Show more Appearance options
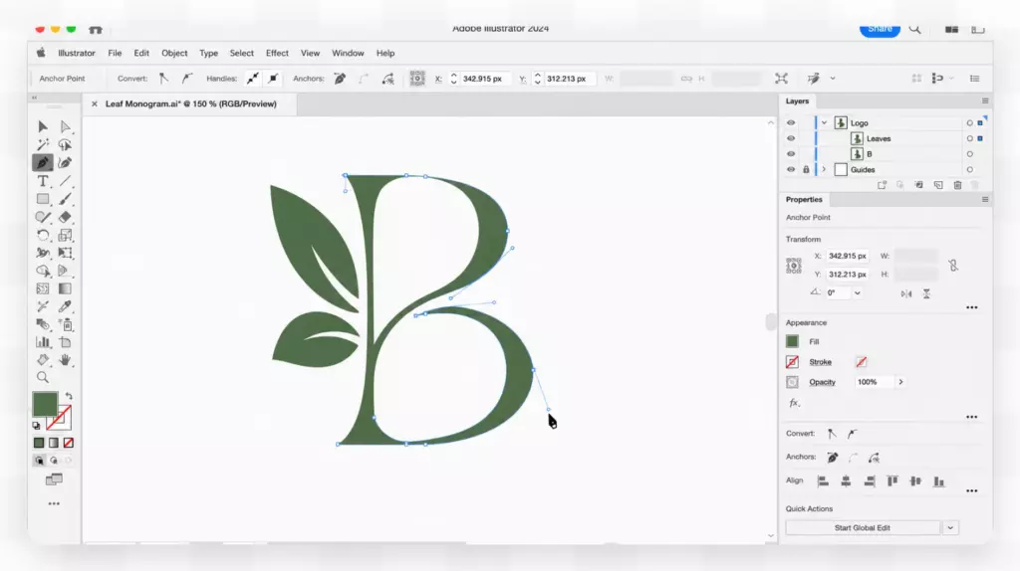The width and height of the screenshot is (1020, 571). point(972,417)
